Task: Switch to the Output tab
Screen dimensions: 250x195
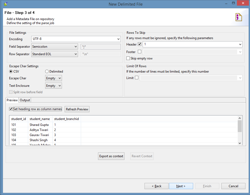Action: (x=25, y=100)
